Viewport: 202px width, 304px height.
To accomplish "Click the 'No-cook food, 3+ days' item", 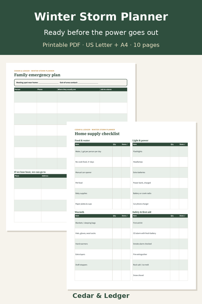I will 84,162.
